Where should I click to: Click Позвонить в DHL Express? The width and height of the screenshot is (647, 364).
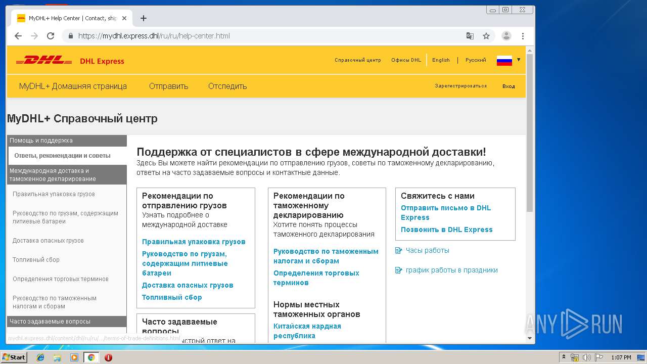pyautogui.click(x=447, y=230)
